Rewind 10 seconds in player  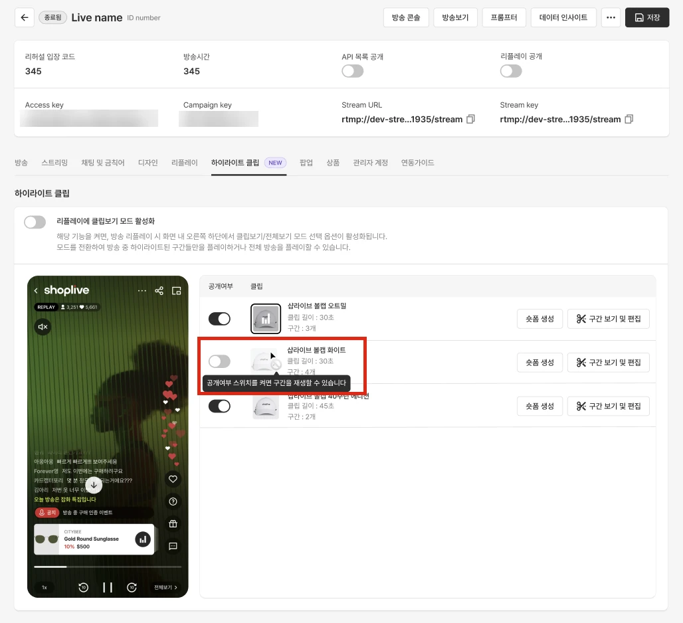(x=83, y=587)
